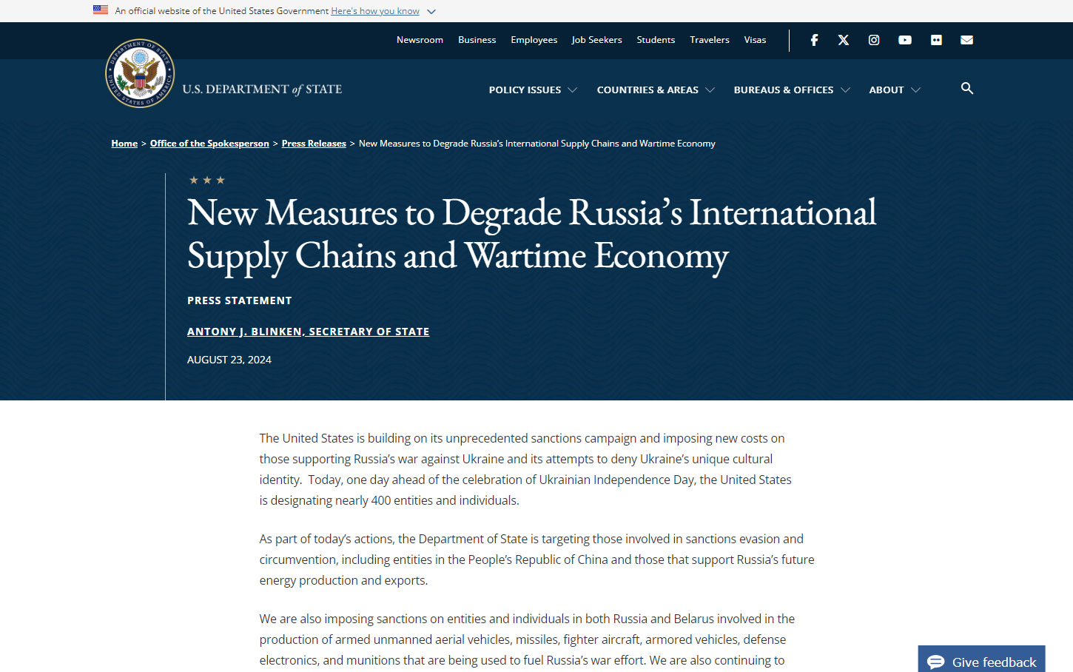Click the email envelope icon
Viewport: 1073px width, 672px height.
[x=966, y=40]
